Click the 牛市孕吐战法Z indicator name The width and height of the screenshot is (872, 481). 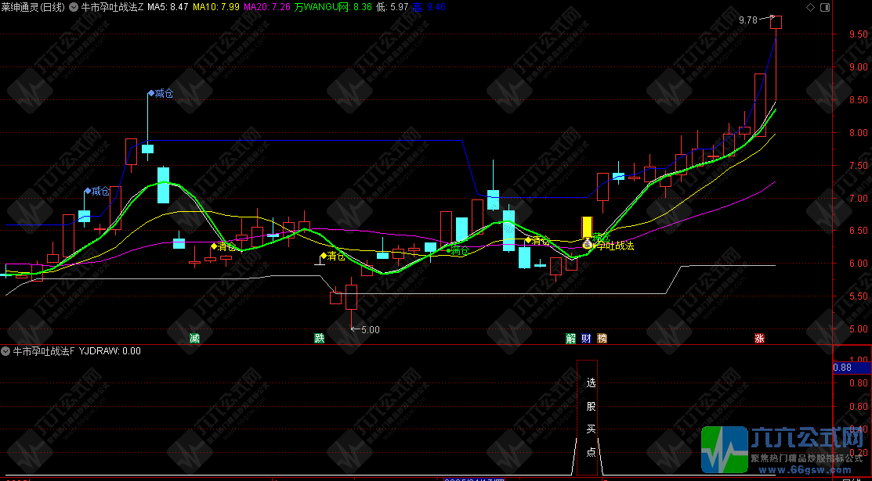tap(112, 8)
